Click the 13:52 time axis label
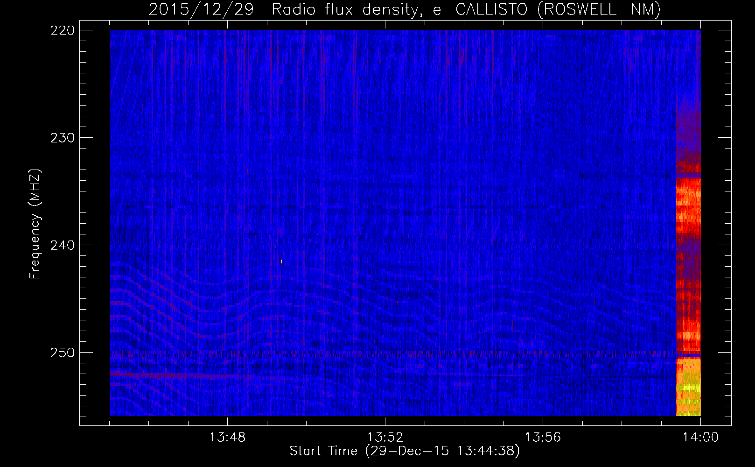Image resolution: width=755 pixels, height=467 pixels. coord(385,438)
